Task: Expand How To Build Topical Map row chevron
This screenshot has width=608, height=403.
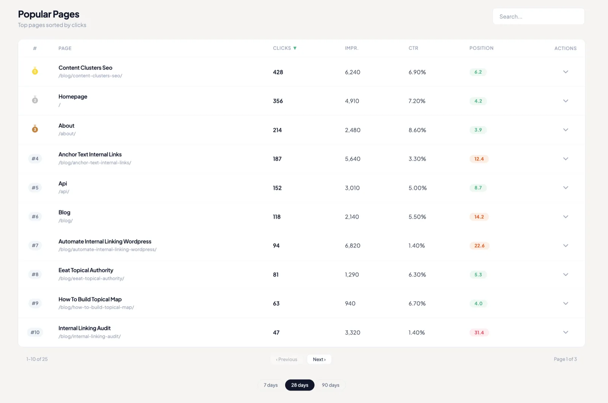Action: [x=565, y=303]
